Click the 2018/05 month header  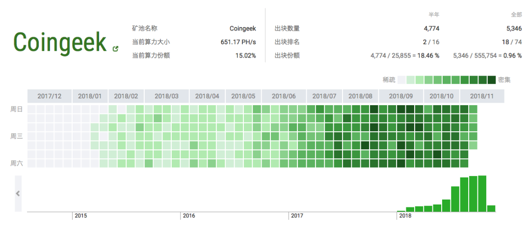[x=243, y=96]
